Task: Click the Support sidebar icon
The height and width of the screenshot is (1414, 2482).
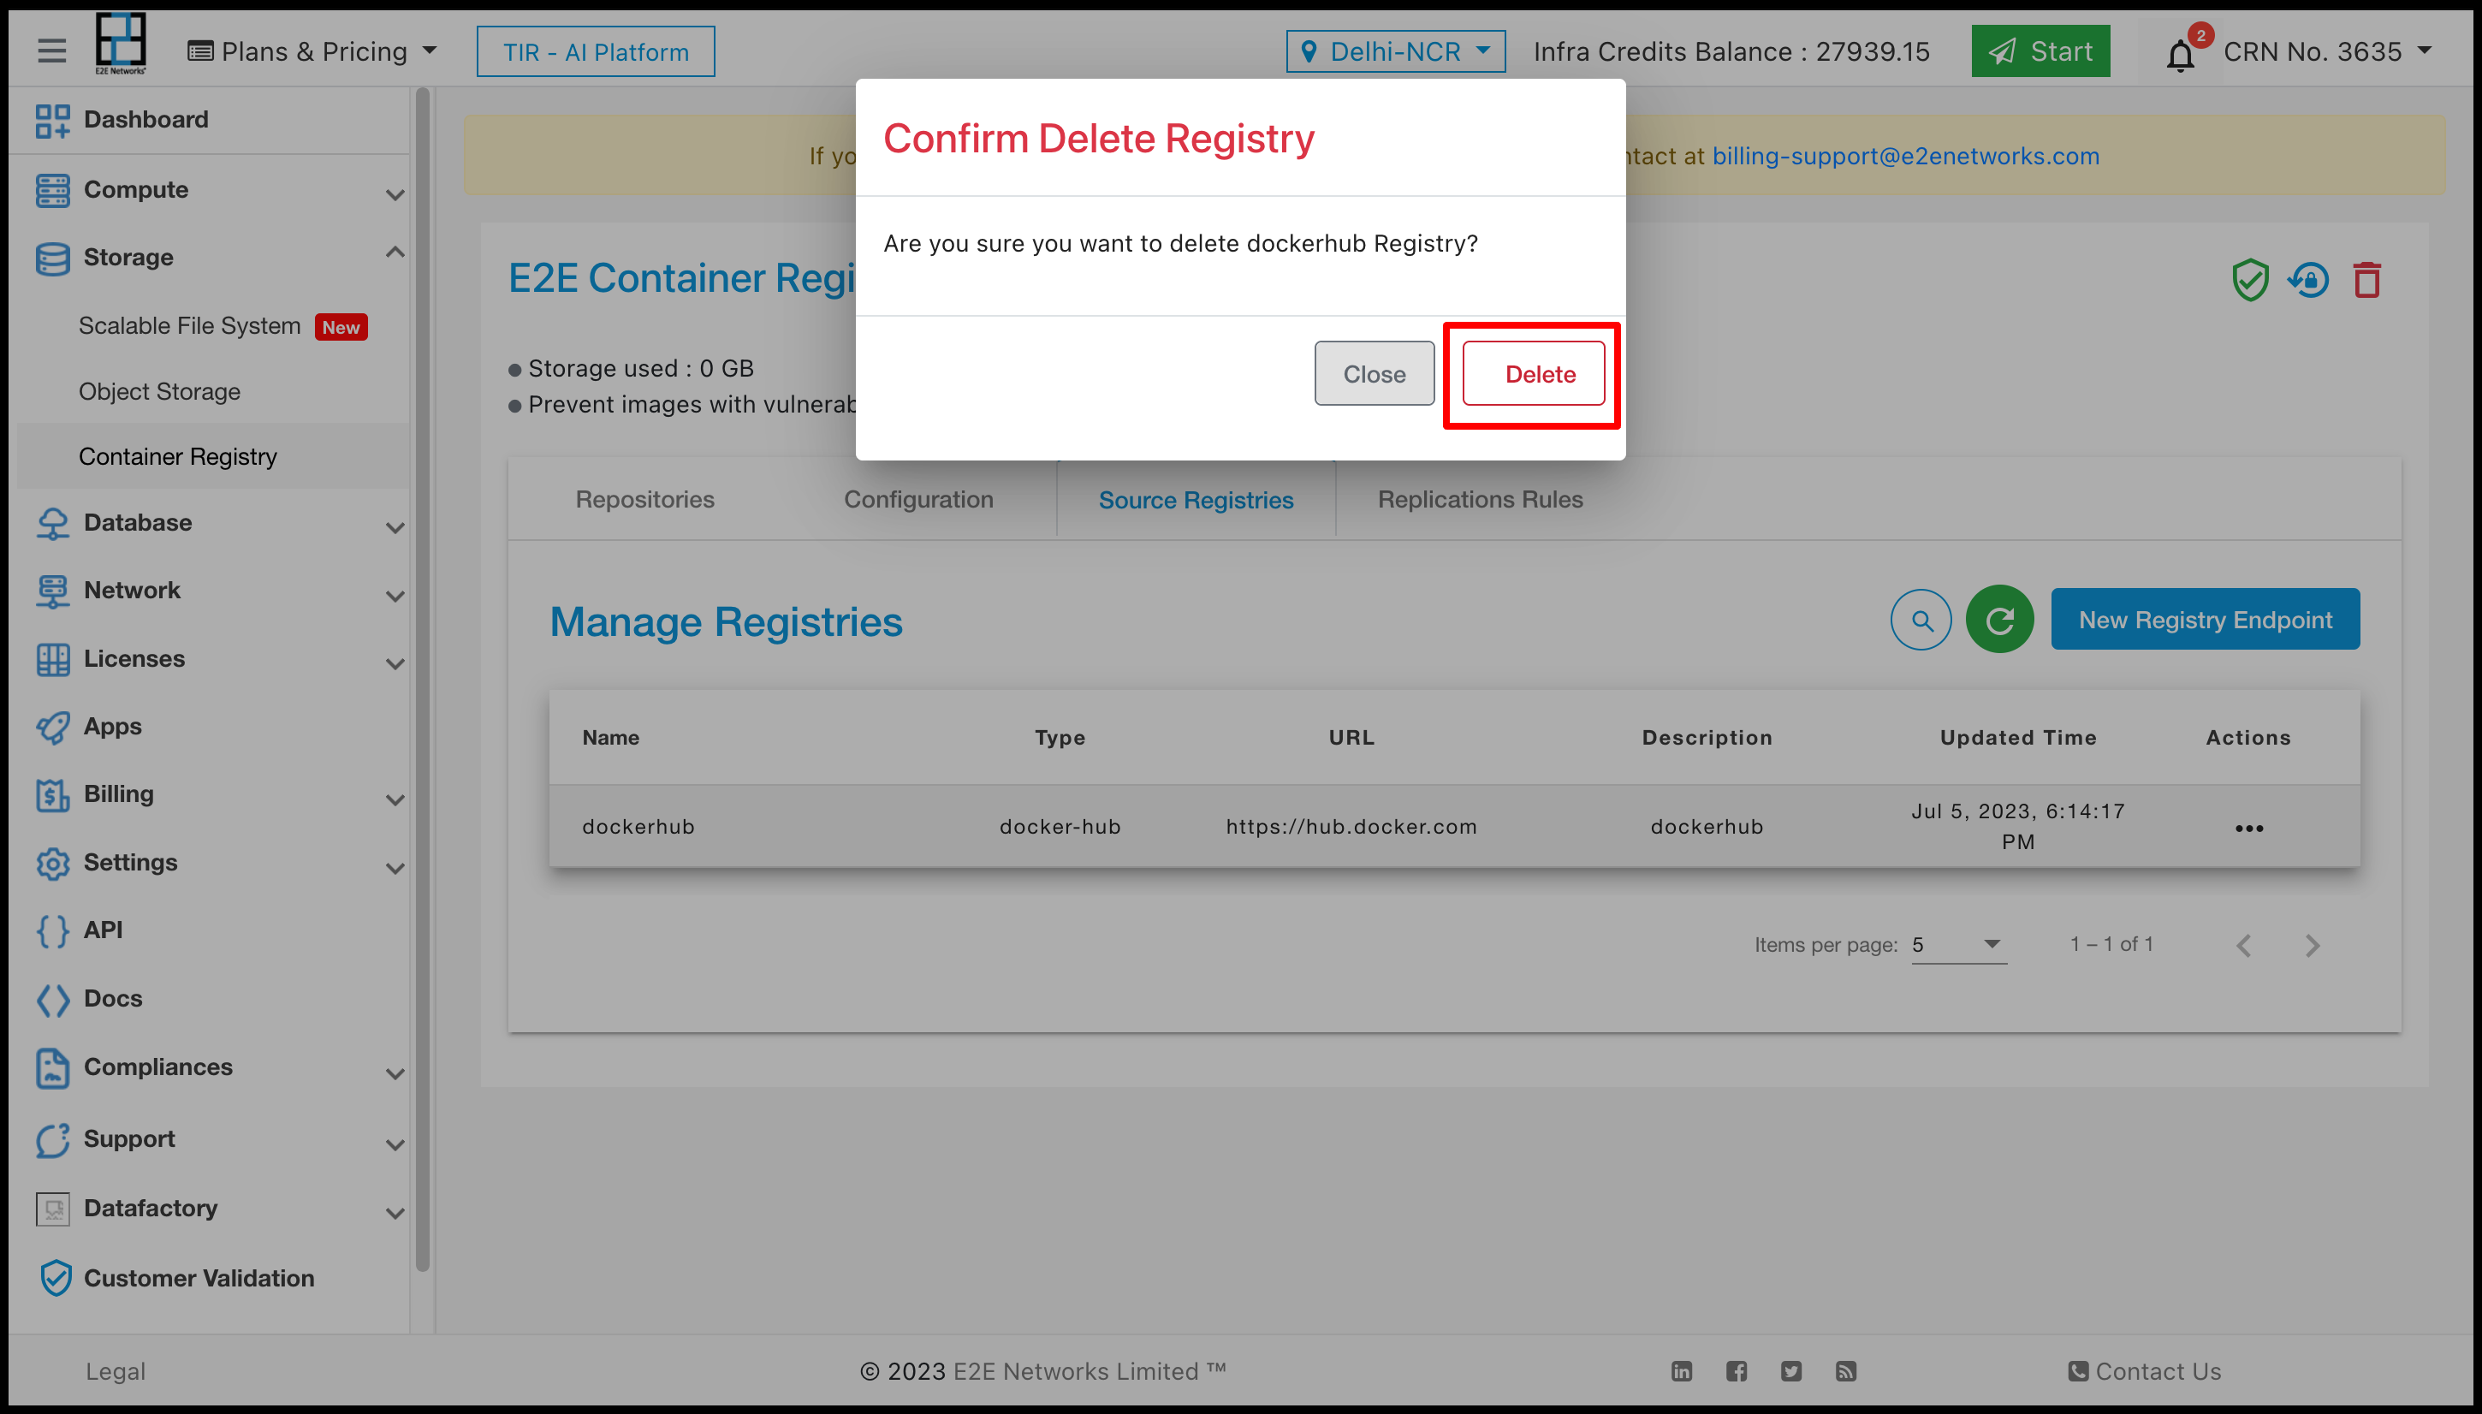Action: (x=52, y=1140)
